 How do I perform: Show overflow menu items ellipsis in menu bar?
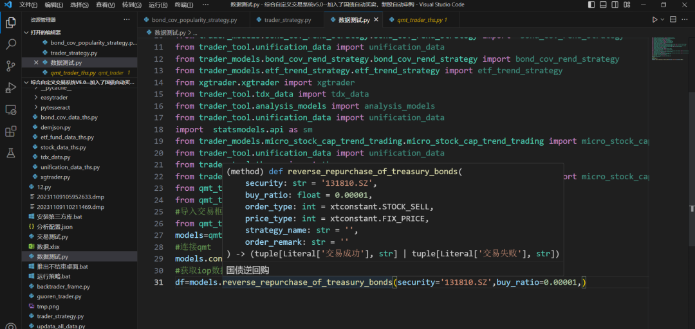tap(205, 5)
